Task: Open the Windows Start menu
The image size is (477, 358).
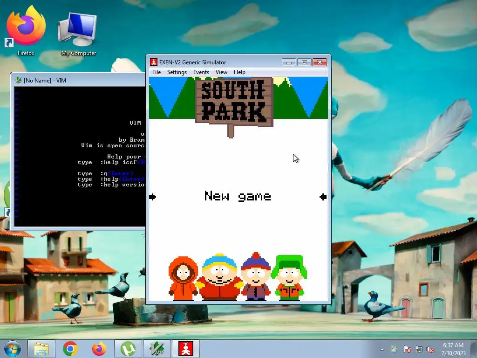Action: [x=13, y=349]
